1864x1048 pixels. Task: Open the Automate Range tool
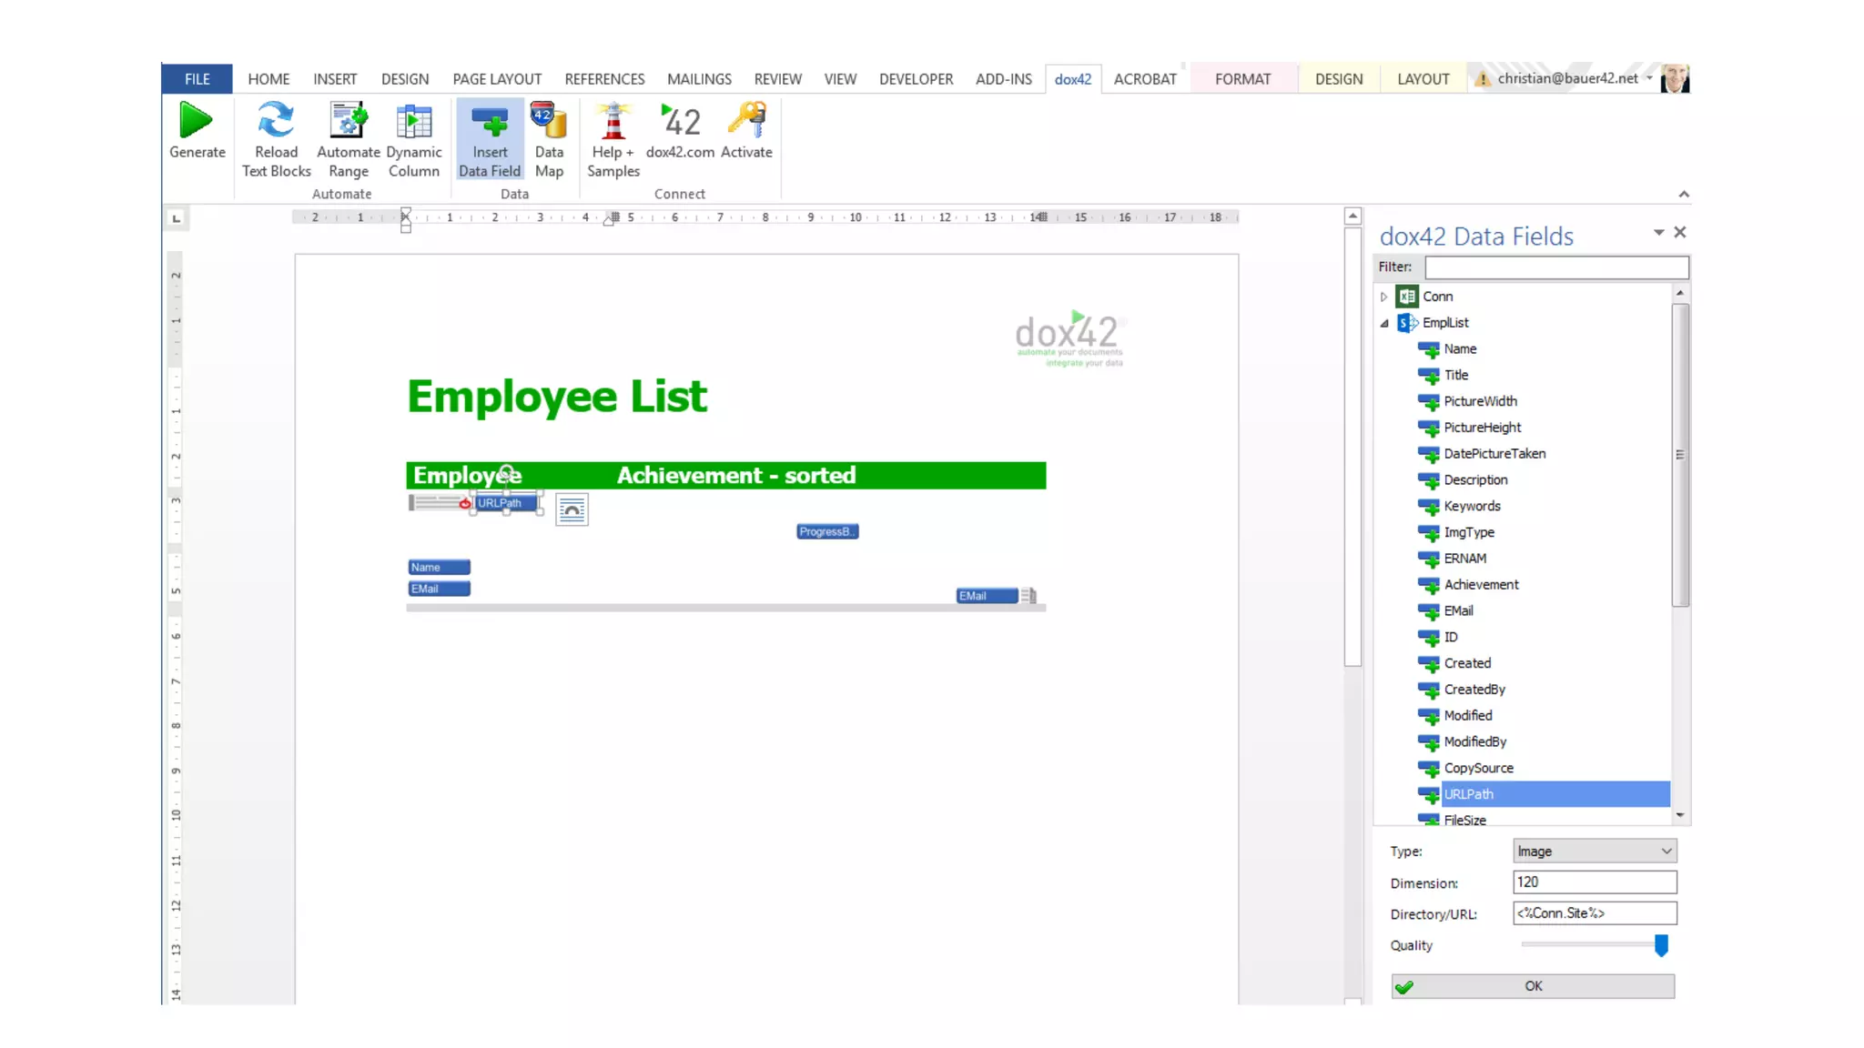coord(348,121)
